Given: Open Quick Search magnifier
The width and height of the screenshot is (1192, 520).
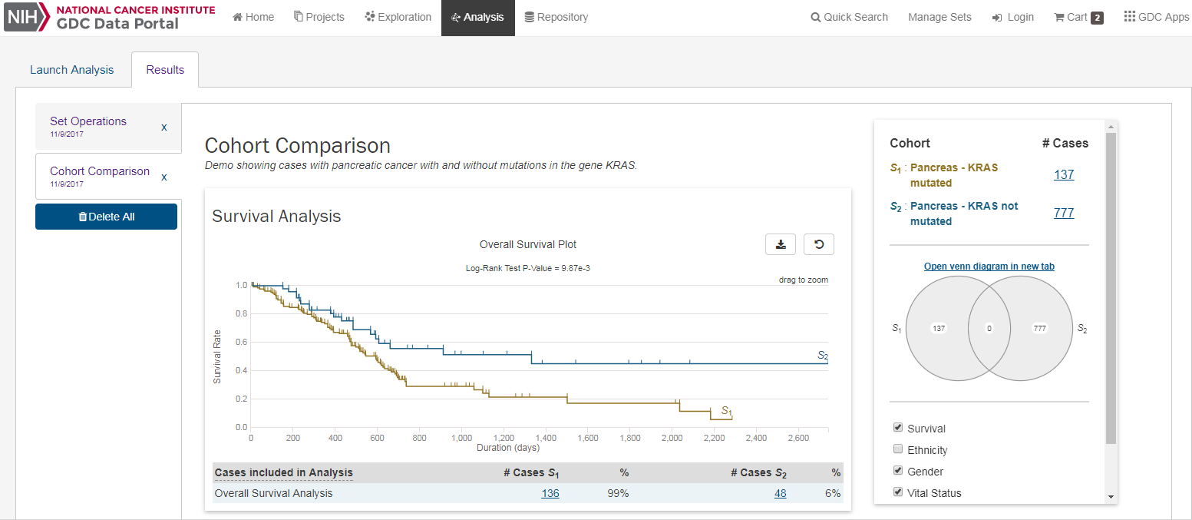Looking at the screenshot, I should [x=849, y=17].
